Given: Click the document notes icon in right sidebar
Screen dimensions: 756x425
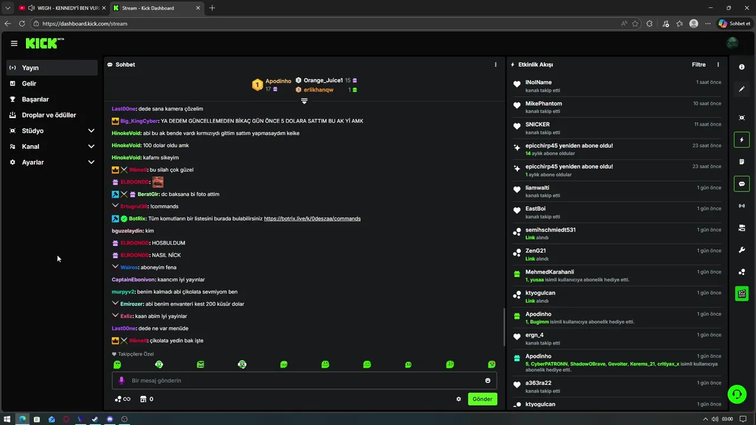Looking at the screenshot, I should (x=742, y=162).
